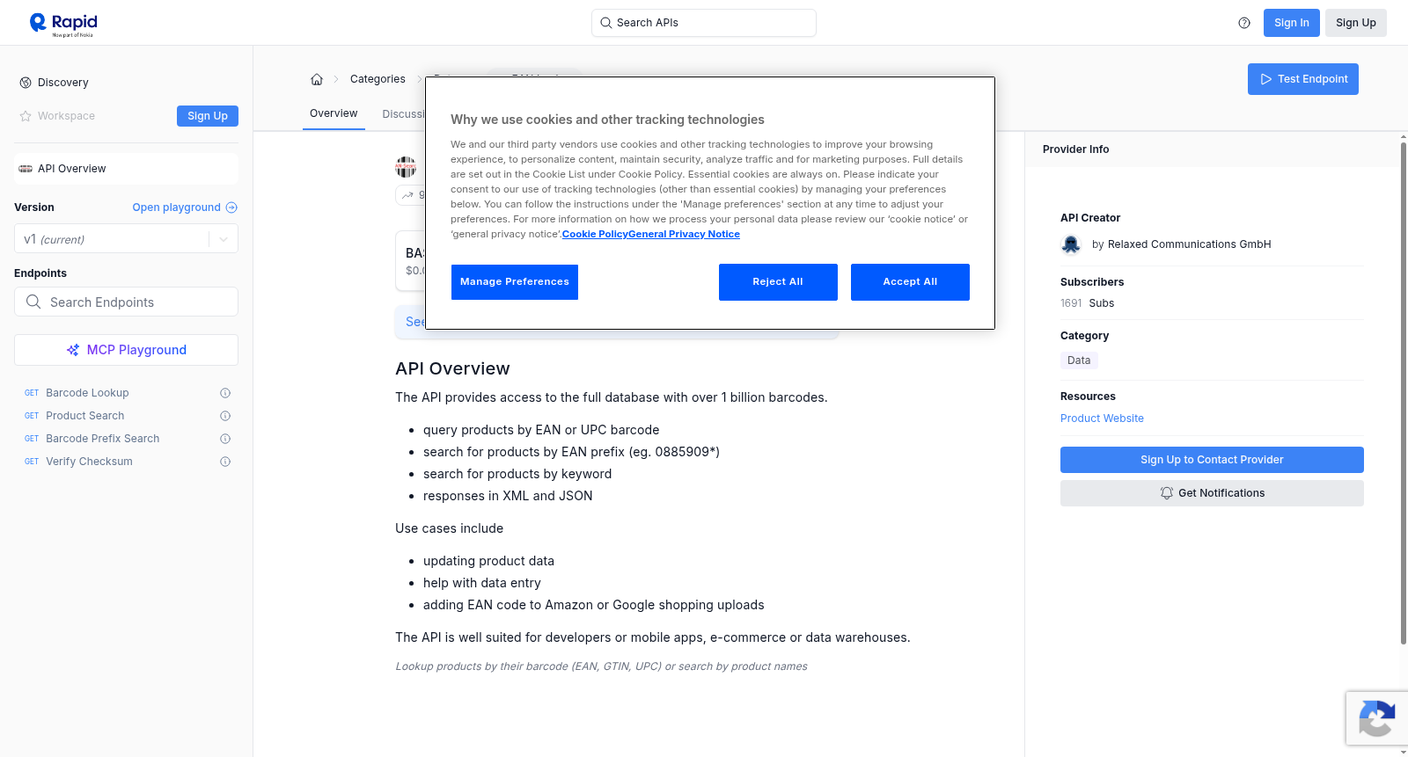Open info icon for Product Search
The width and height of the screenshot is (1408, 757).
pos(225,416)
